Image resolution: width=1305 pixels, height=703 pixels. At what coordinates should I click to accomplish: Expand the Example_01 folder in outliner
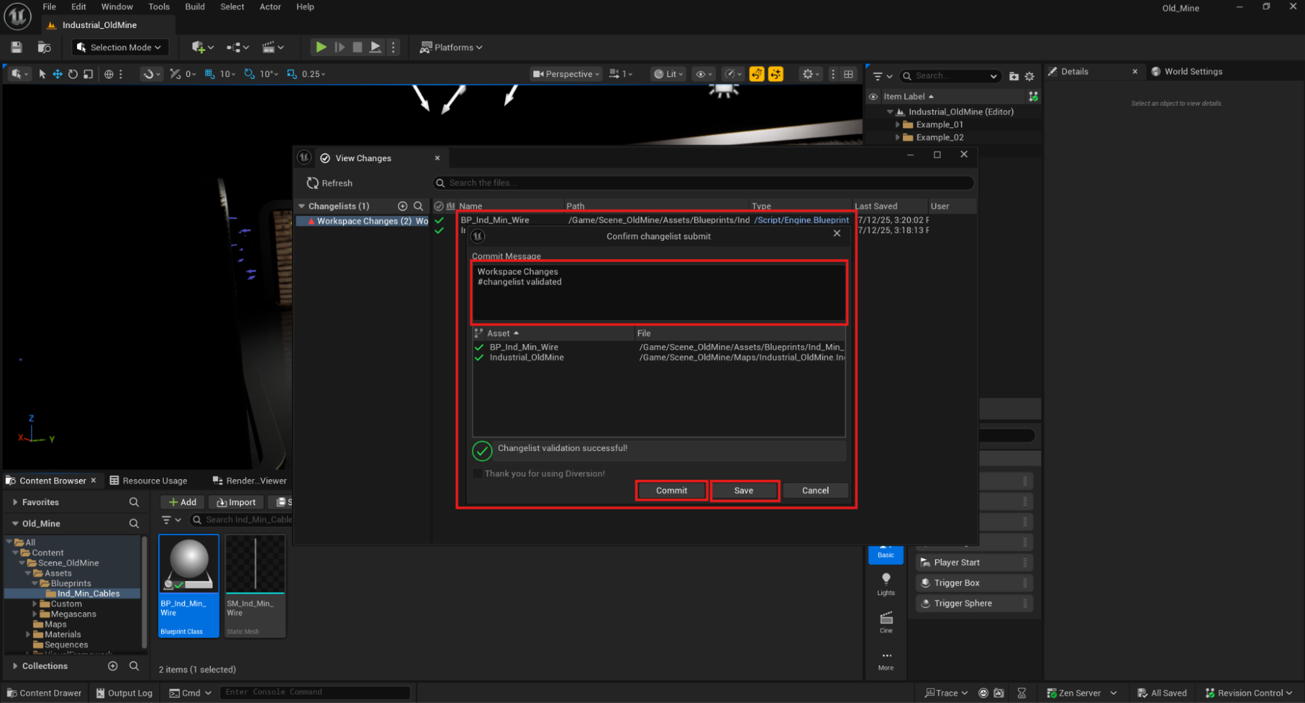pyautogui.click(x=898, y=125)
